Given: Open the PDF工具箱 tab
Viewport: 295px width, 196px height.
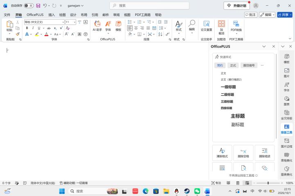Looking at the screenshot, I should [143, 15].
